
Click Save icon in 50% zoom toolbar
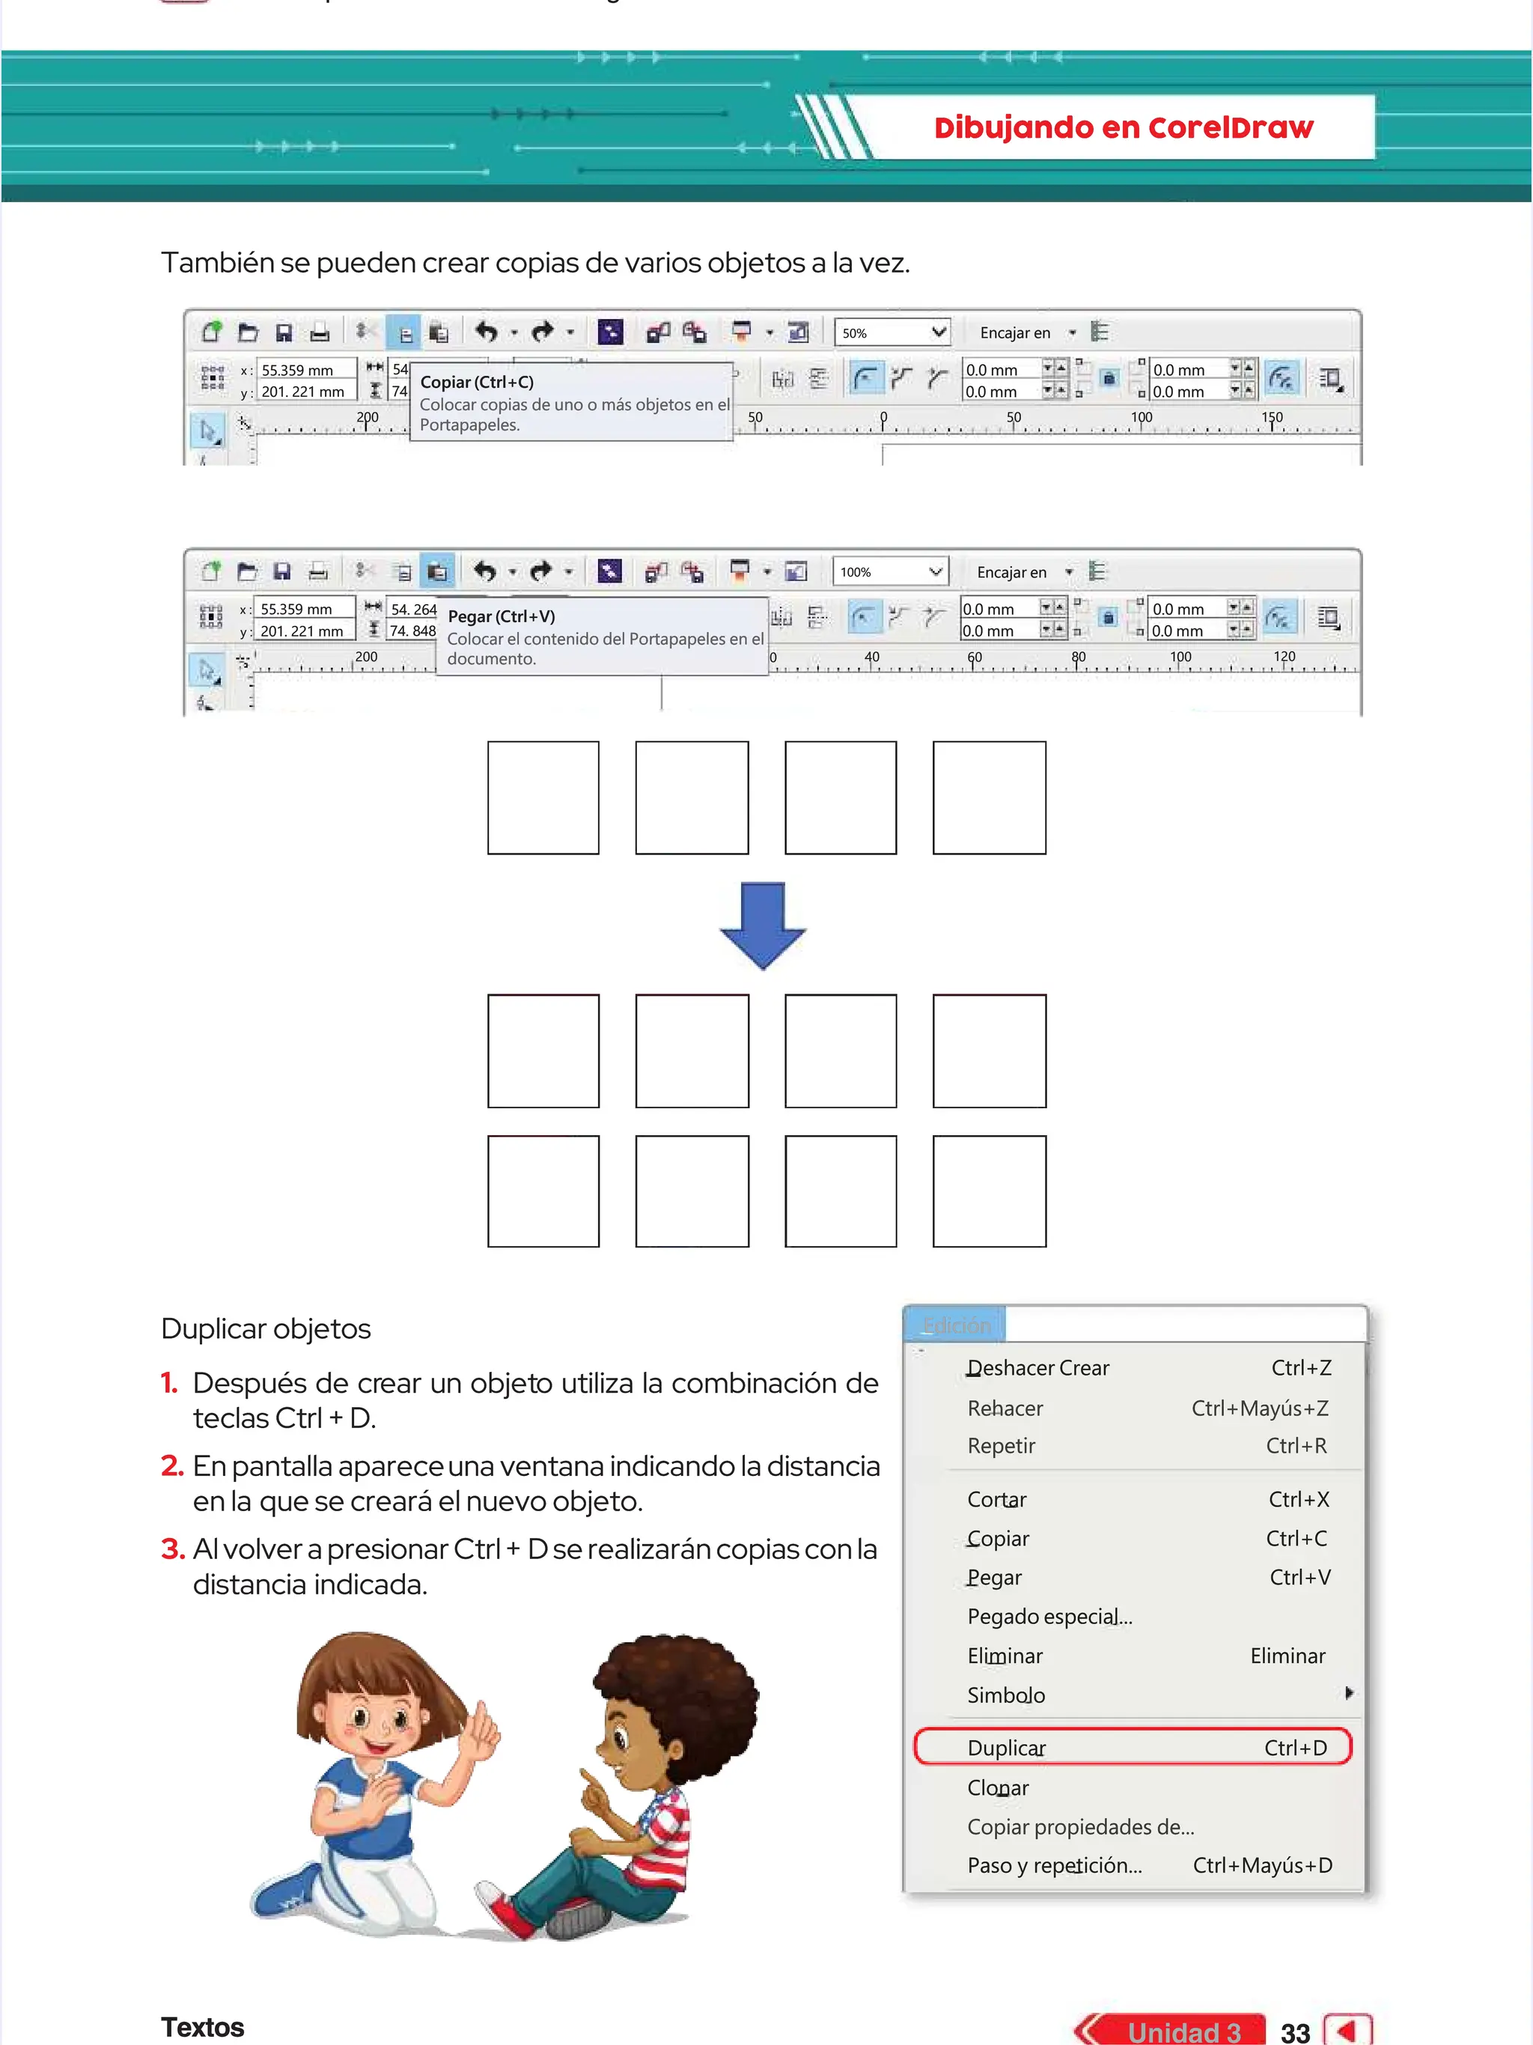click(284, 332)
